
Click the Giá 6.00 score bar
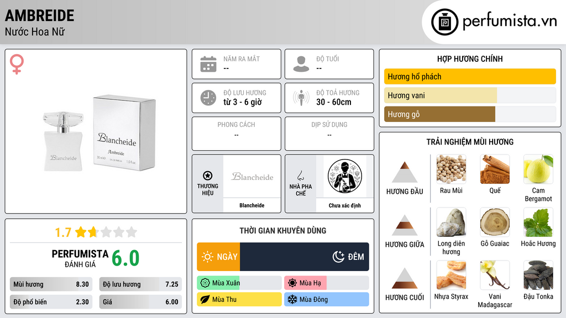point(140,302)
